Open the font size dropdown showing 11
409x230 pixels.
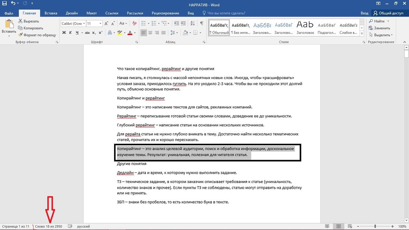101,24
